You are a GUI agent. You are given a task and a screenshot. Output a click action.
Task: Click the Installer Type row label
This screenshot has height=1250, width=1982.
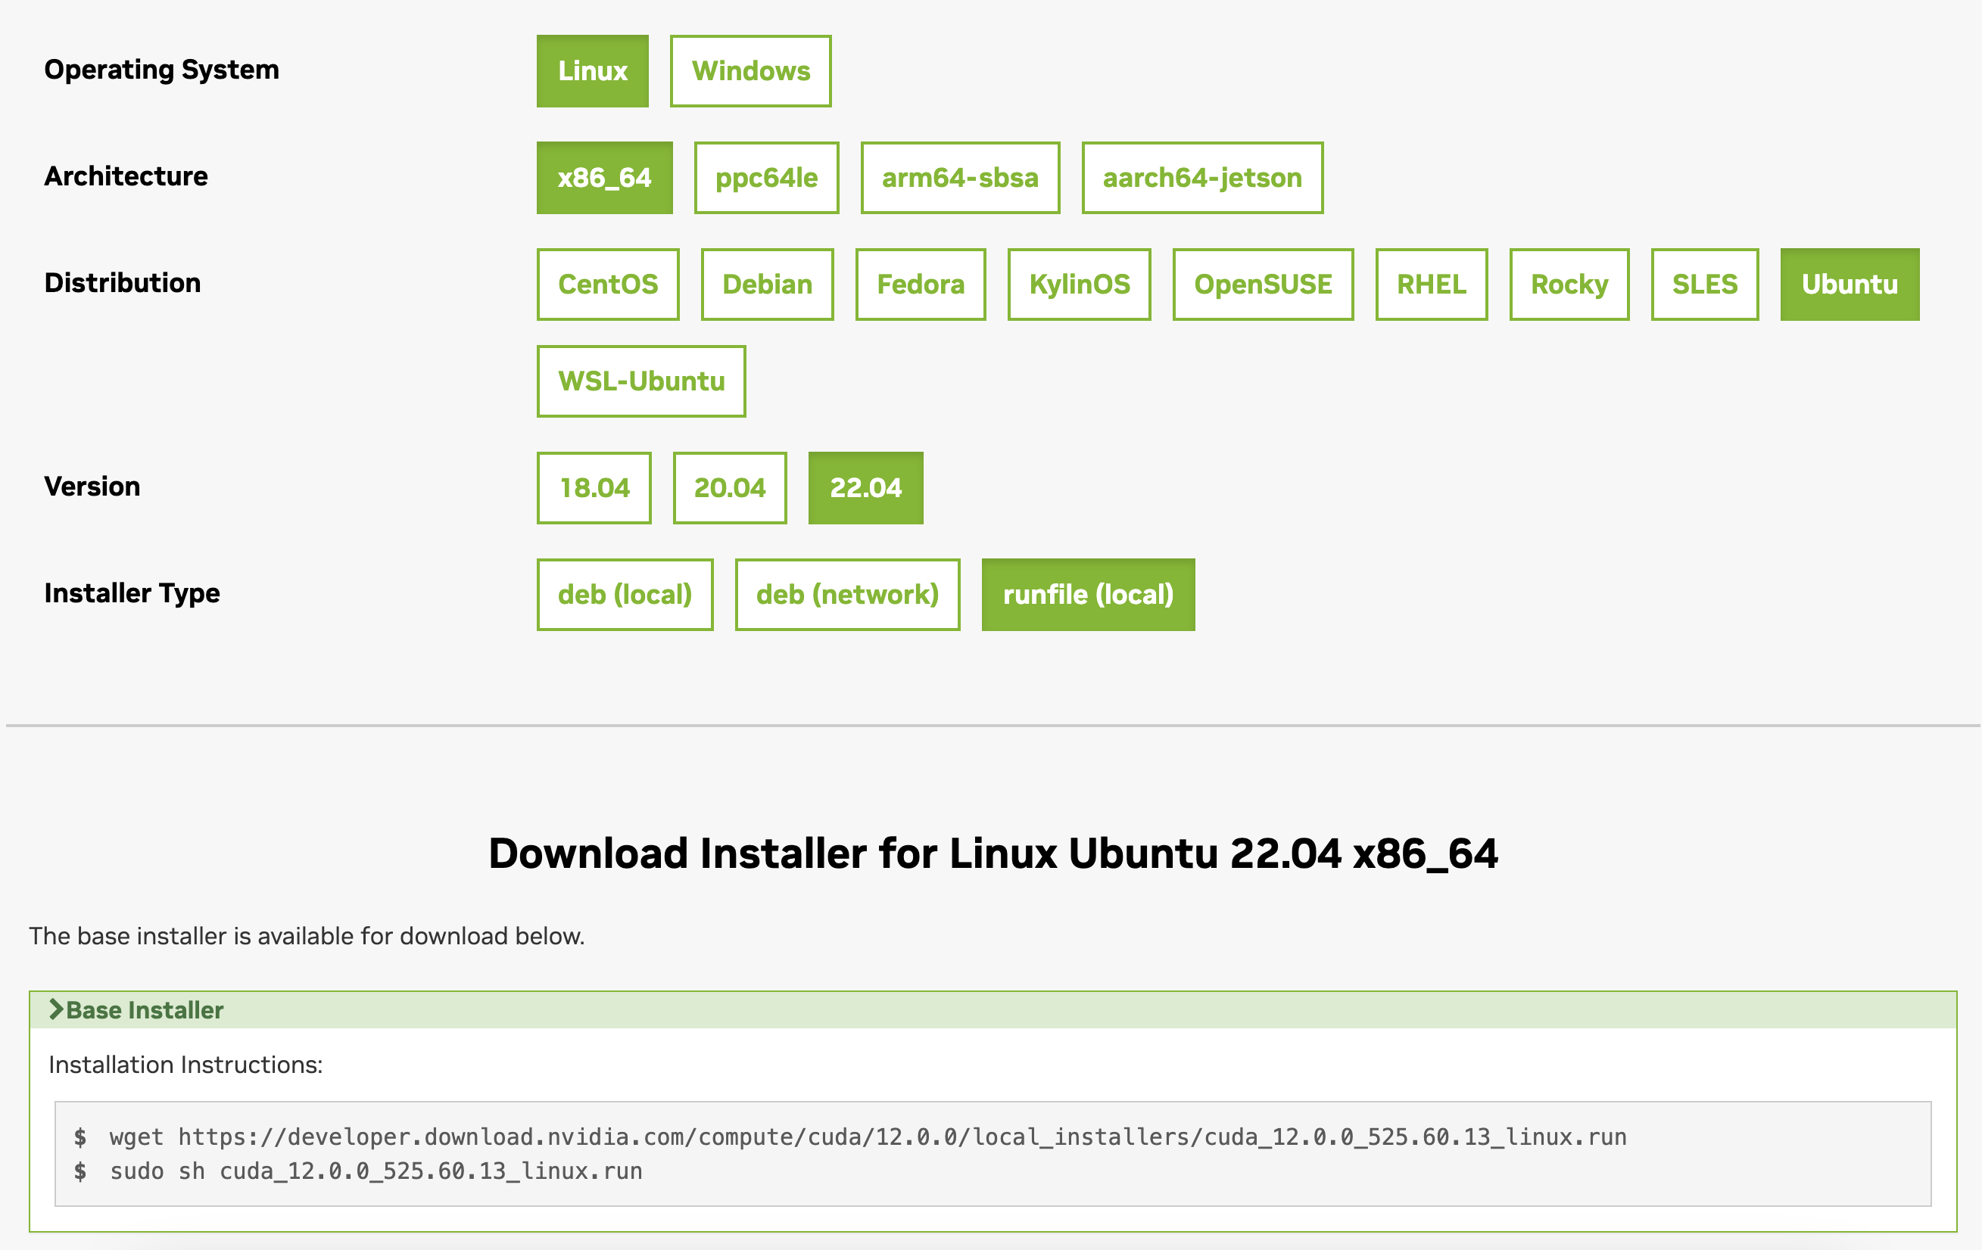[x=132, y=593]
